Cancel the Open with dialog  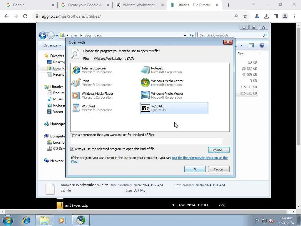[219, 169]
